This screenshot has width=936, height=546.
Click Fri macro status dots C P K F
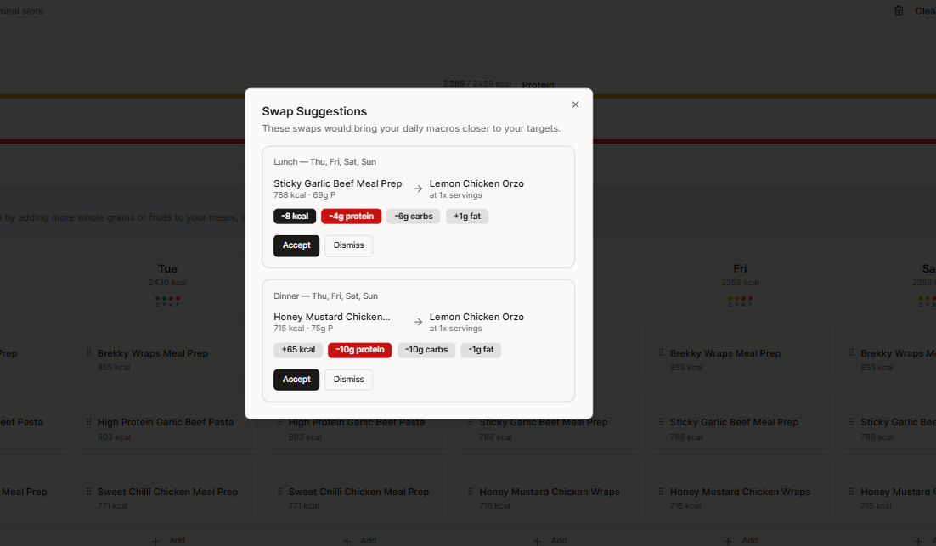tap(740, 301)
